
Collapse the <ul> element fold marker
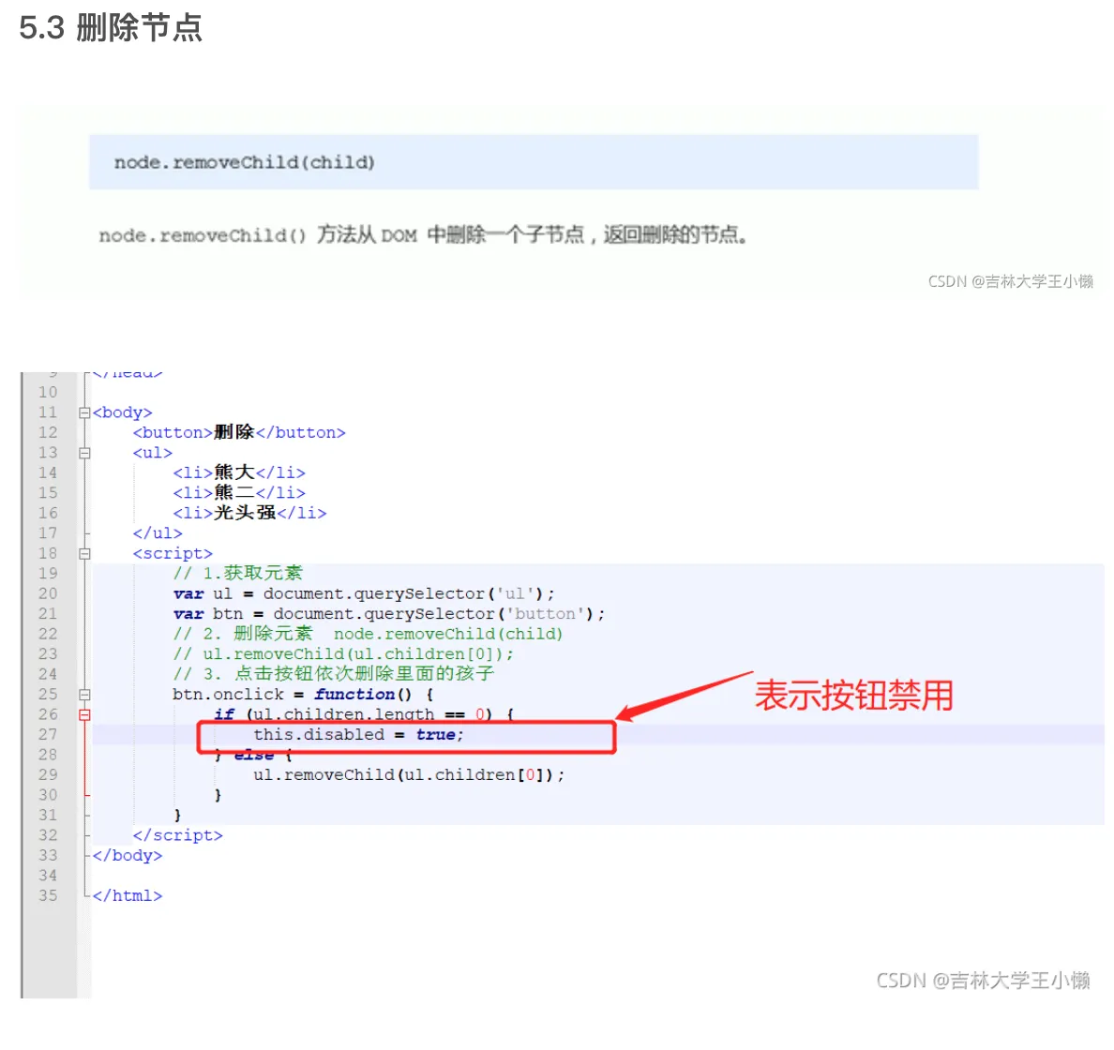click(85, 452)
